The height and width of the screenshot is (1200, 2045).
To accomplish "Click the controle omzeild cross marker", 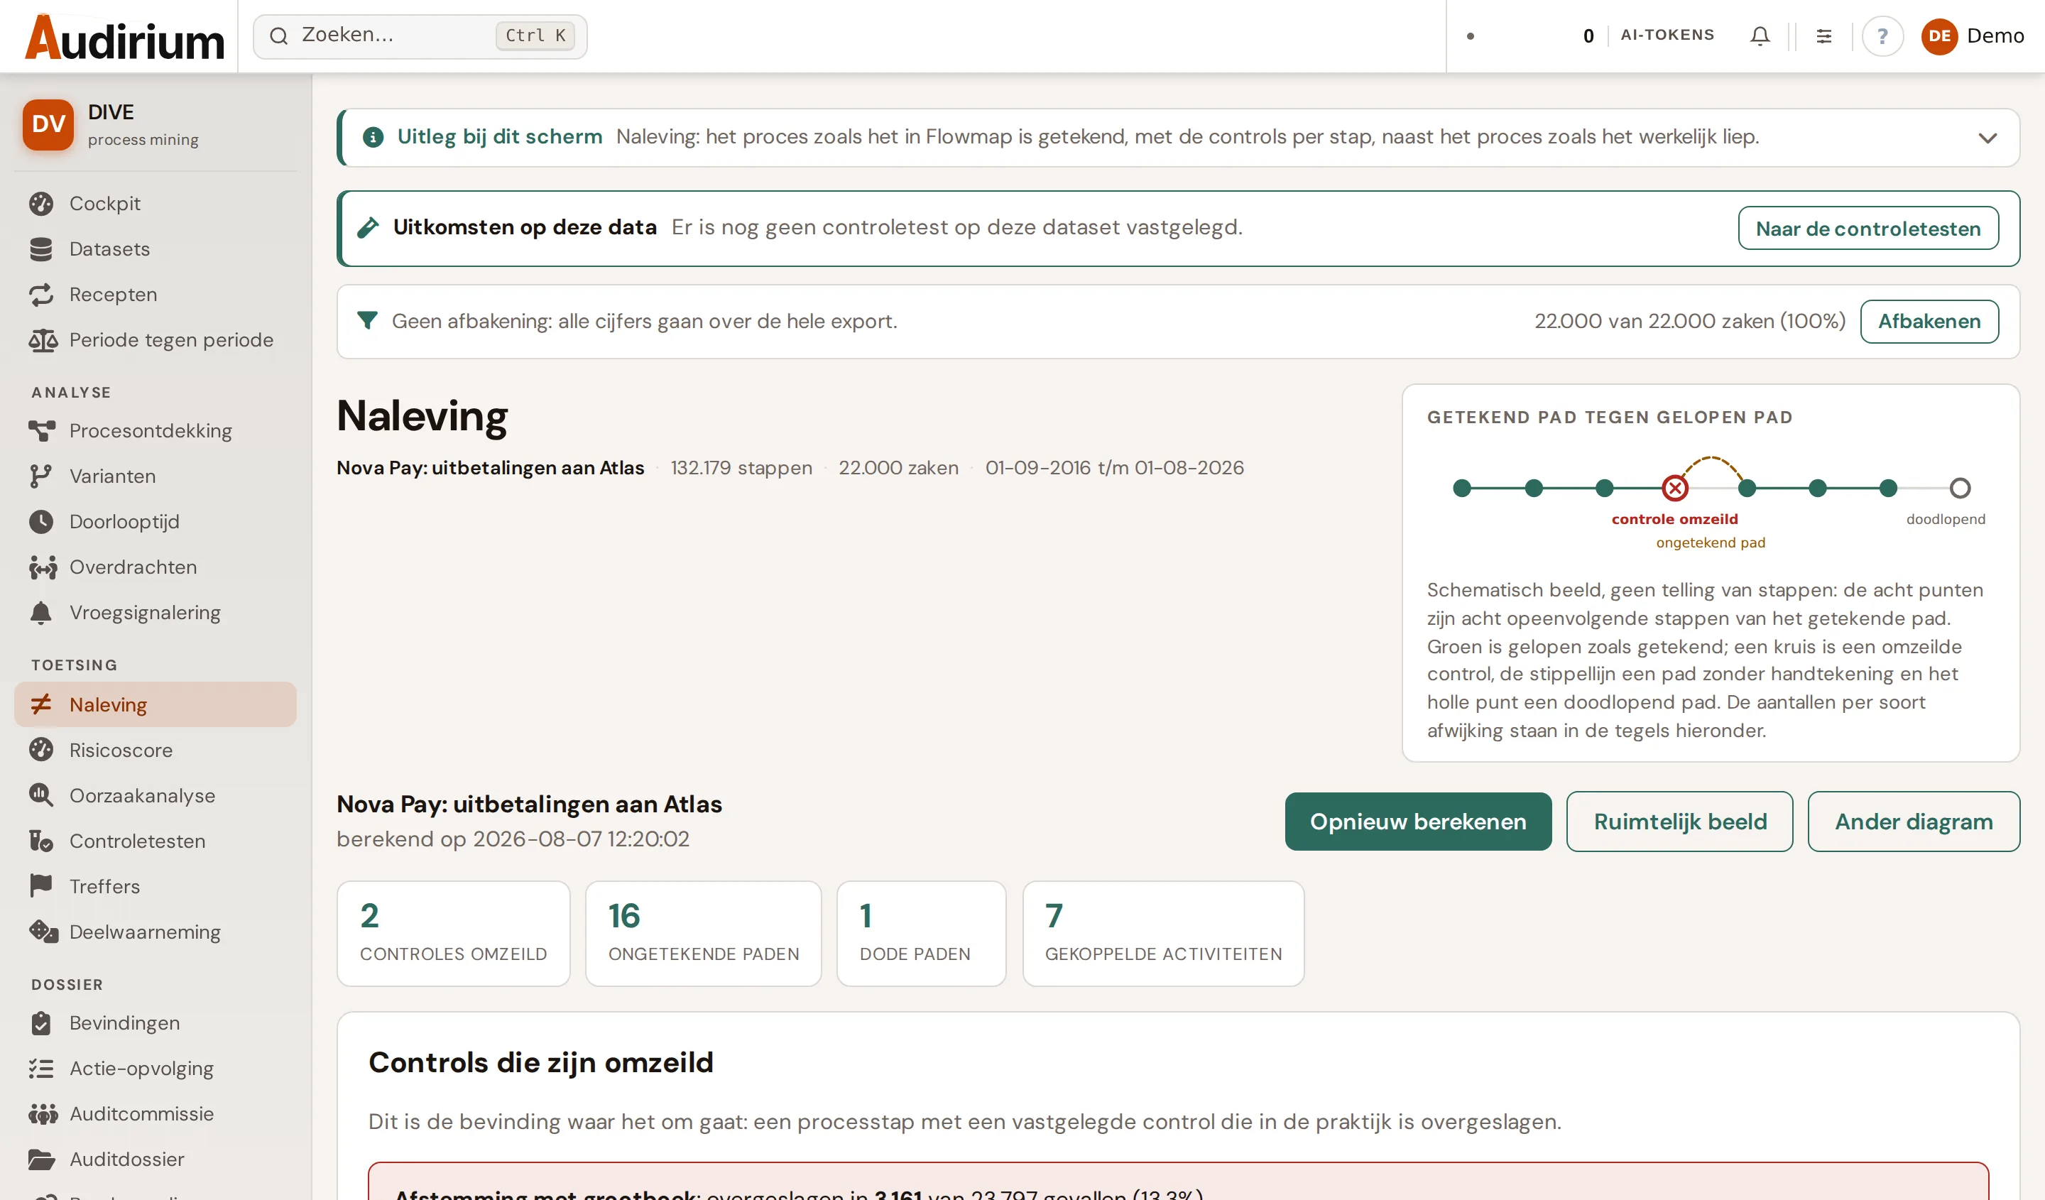I will tap(1674, 488).
